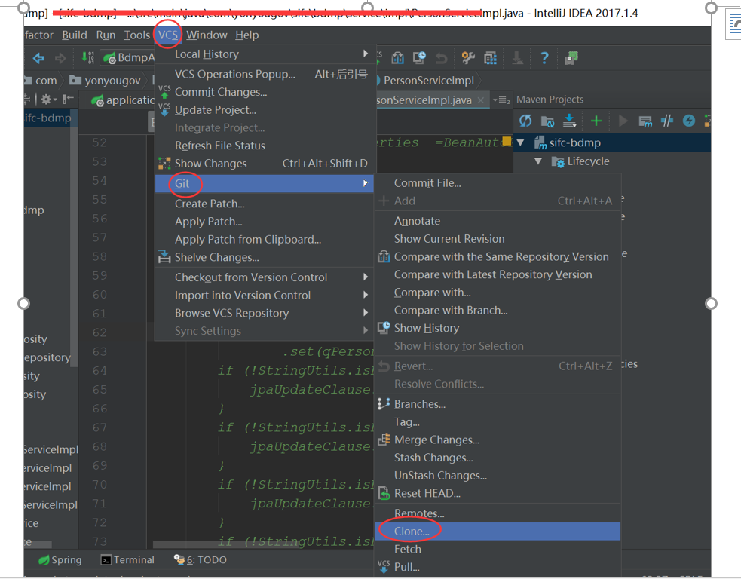The width and height of the screenshot is (741, 579).
Task: Execute Maven Goal using the m icon
Action: [x=648, y=121]
